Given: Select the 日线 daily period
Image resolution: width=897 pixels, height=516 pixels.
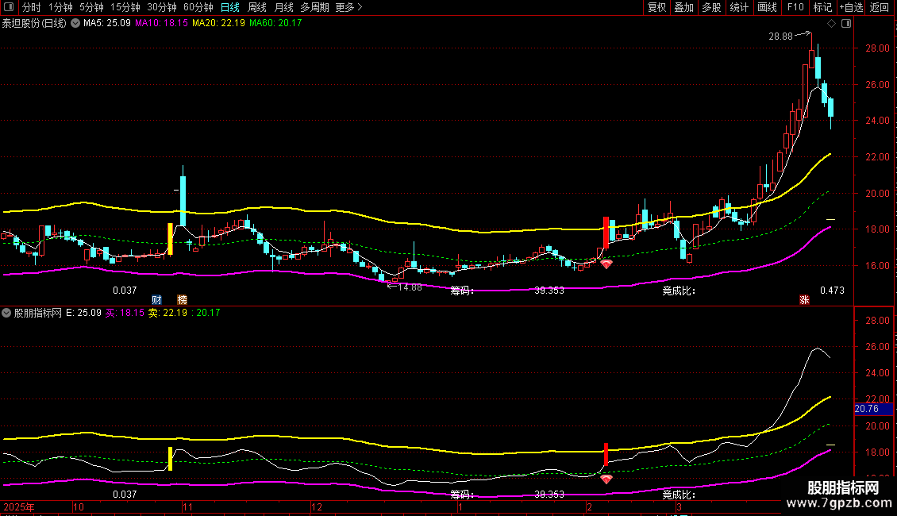Looking at the screenshot, I should point(230,7).
